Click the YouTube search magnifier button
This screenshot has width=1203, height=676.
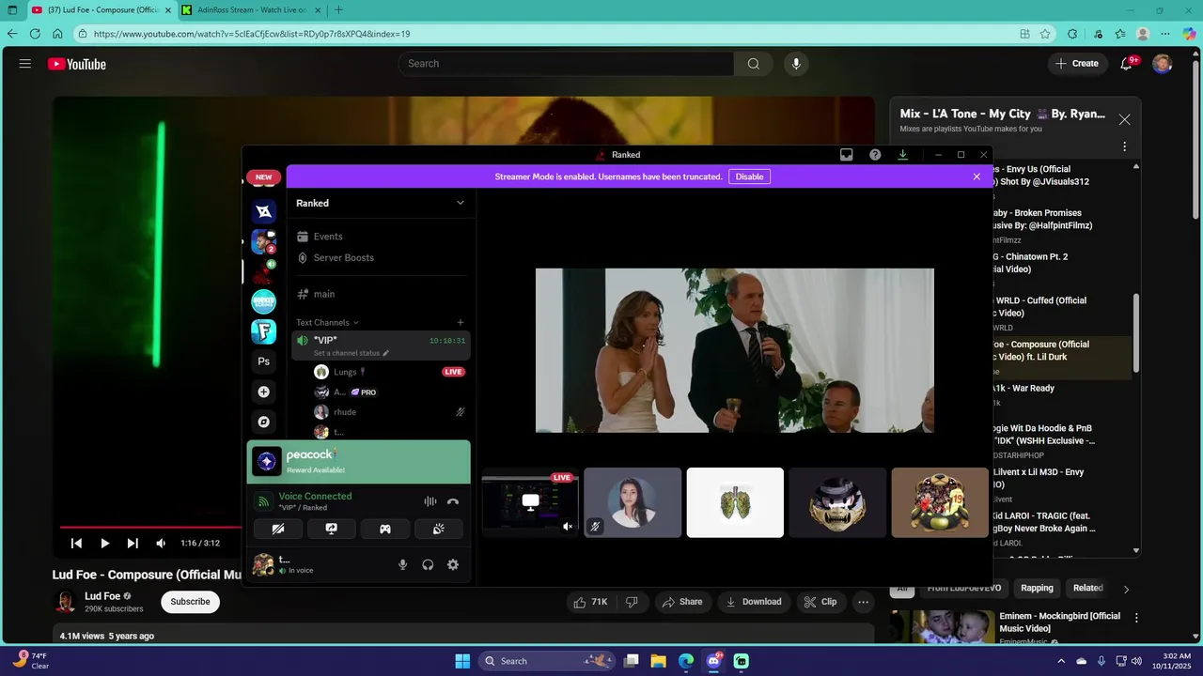[754, 64]
